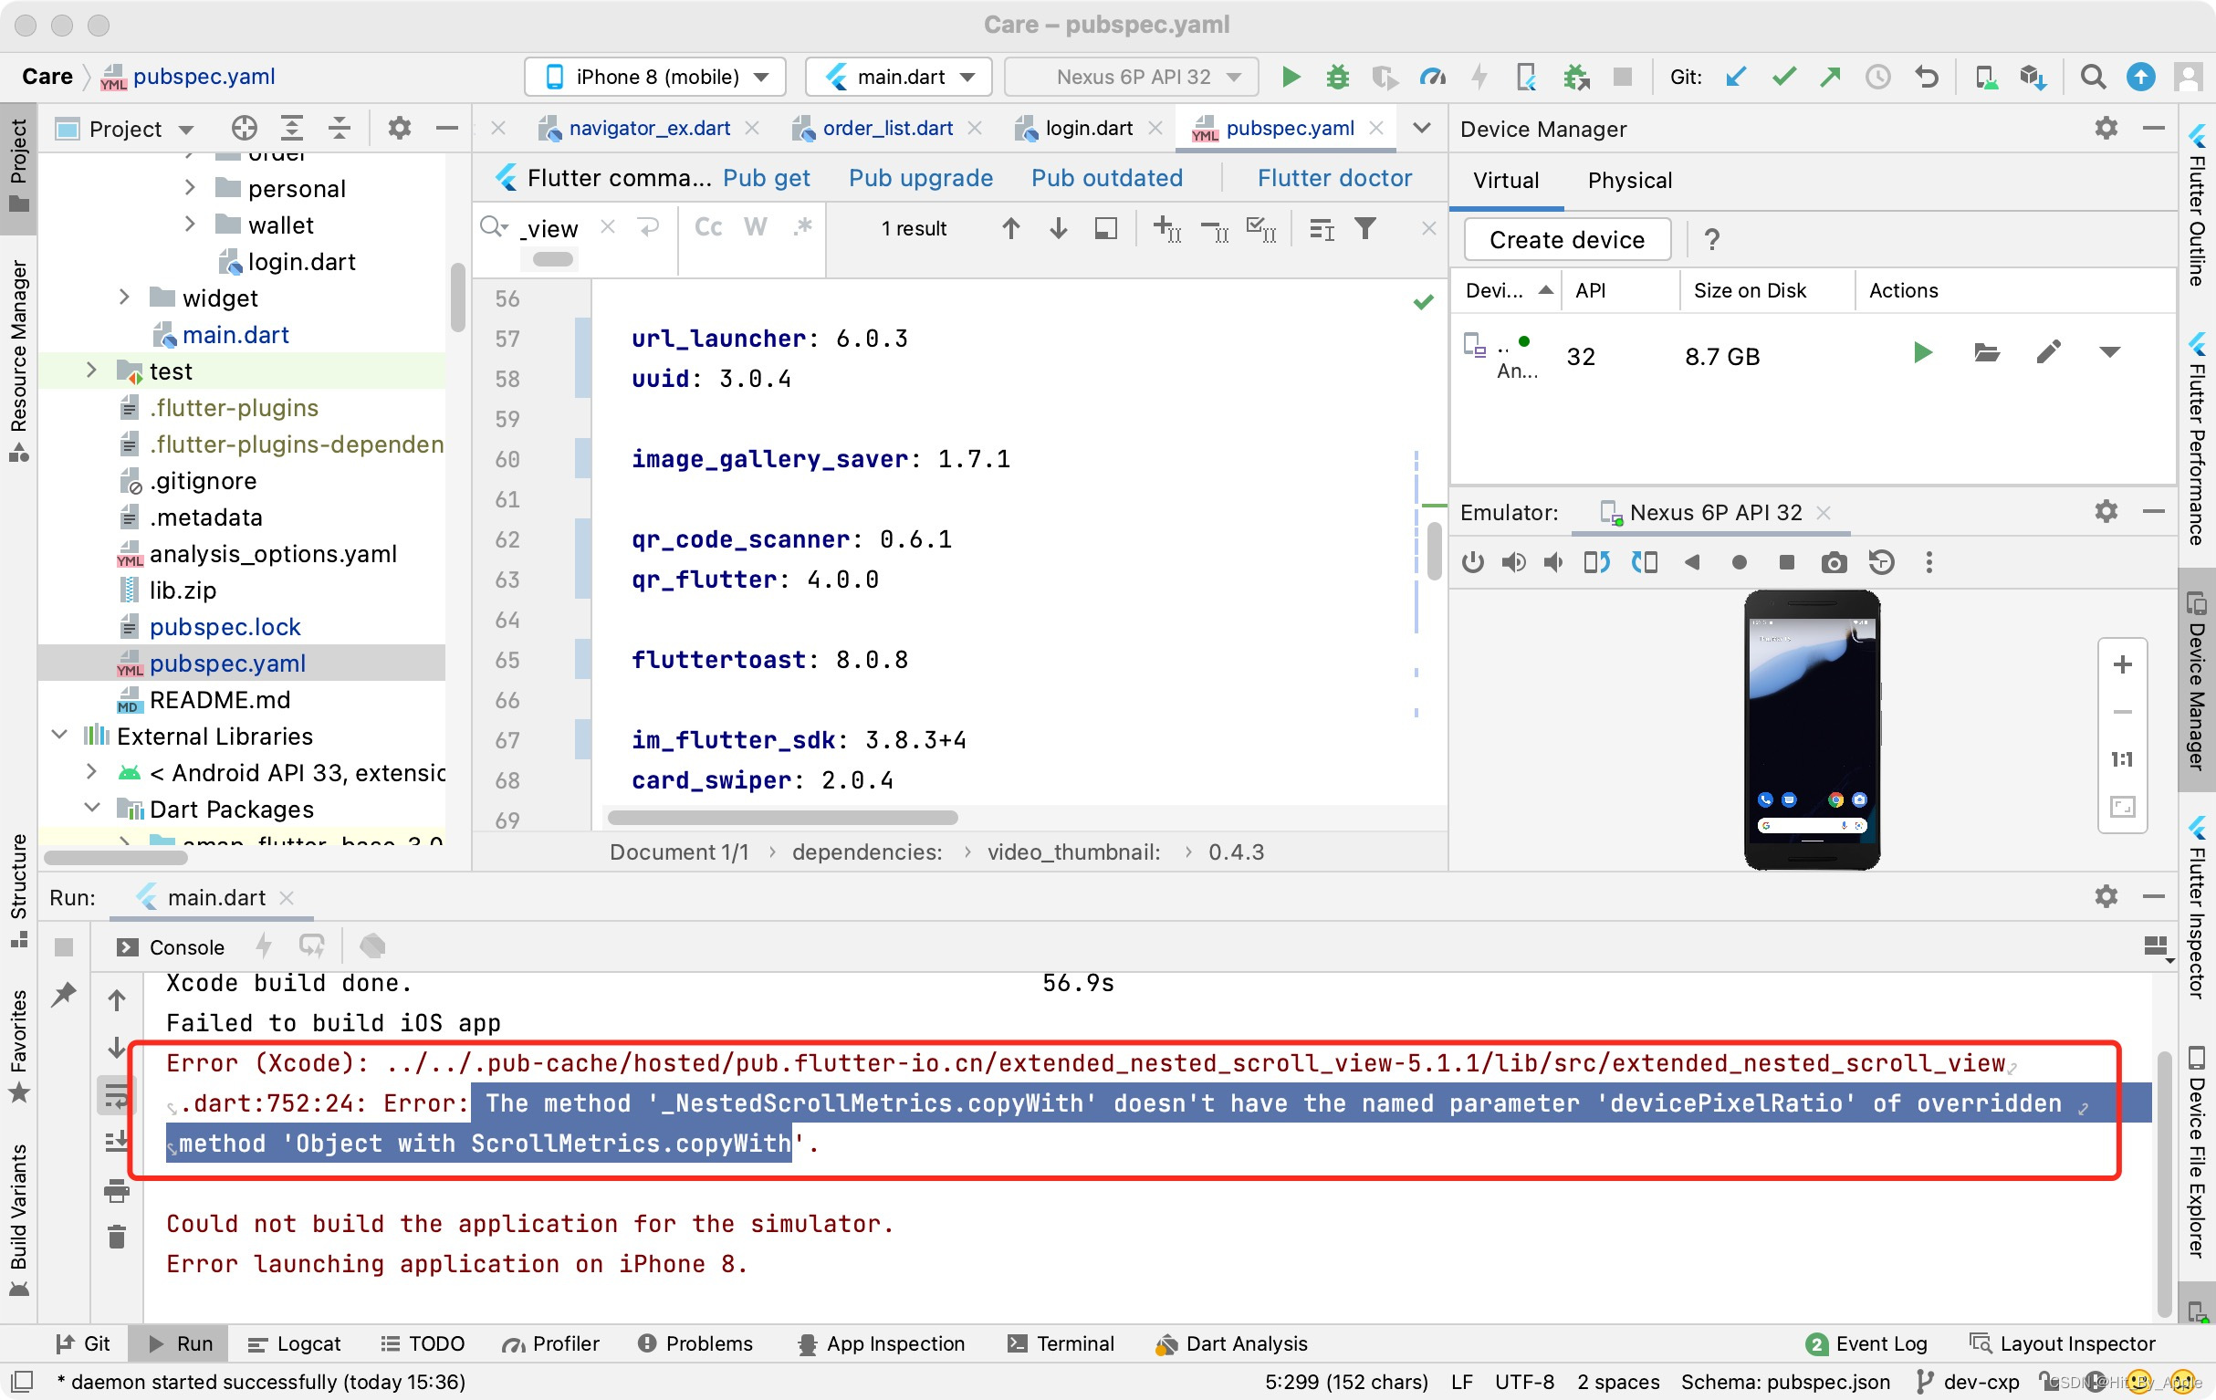Run the main.dart configuration
The height and width of the screenshot is (1400, 2216).
click(1291, 77)
